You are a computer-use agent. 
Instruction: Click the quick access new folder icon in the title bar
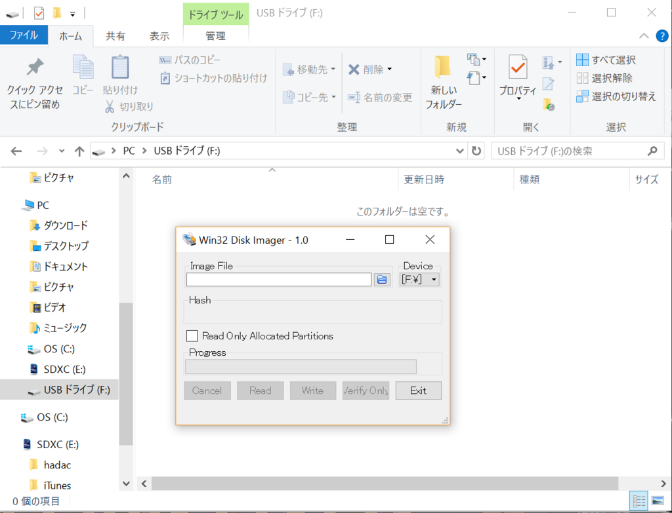click(57, 14)
